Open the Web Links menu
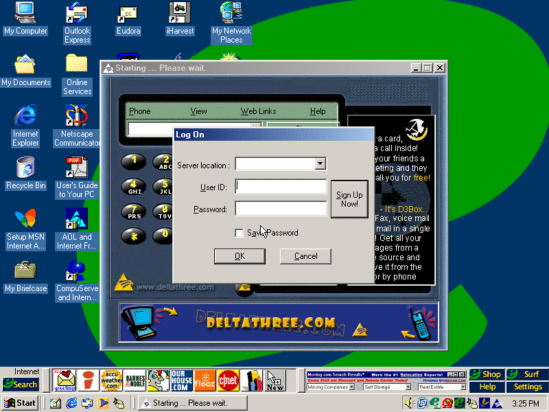This screenshot has height=412, width=549. pos(258,111)
